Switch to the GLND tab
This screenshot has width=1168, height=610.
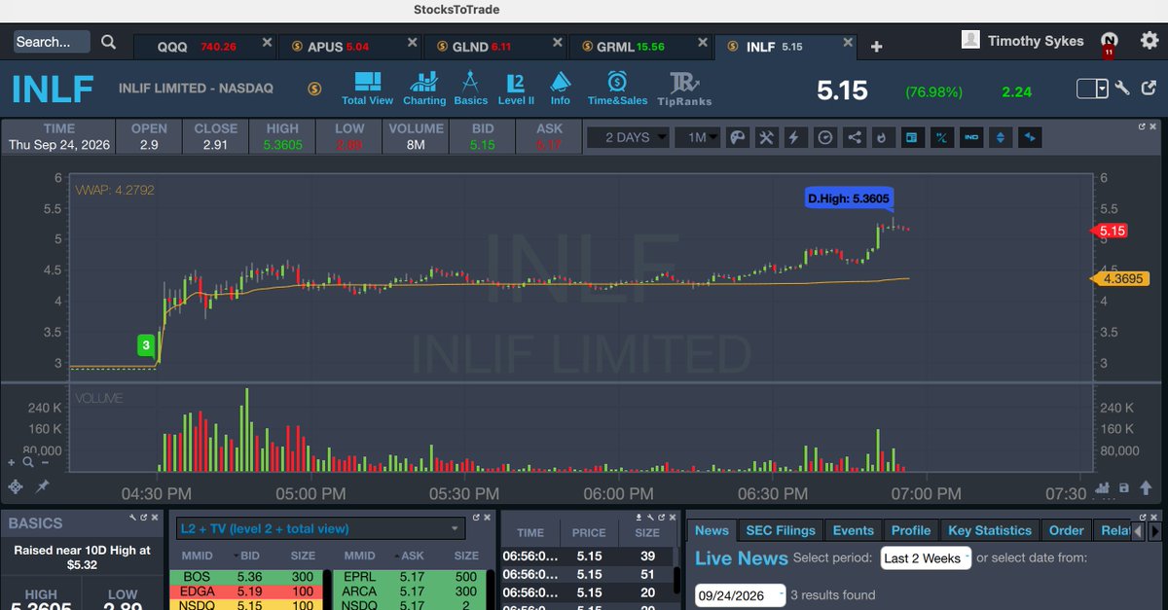click(x=494, y=47)
